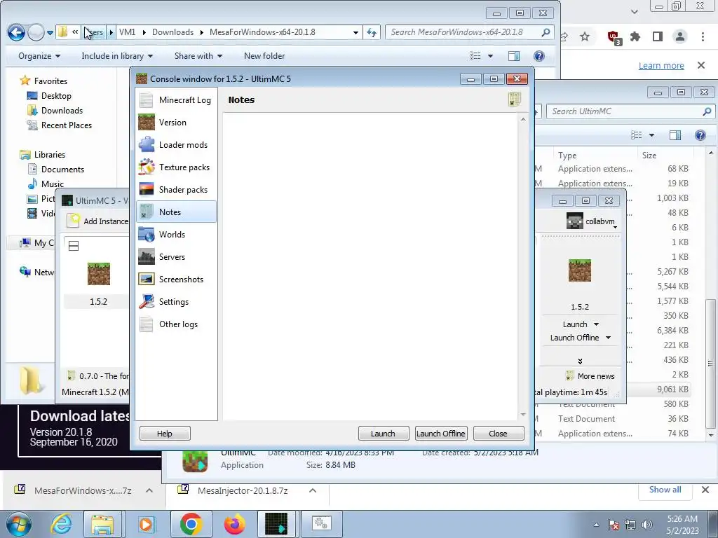
Task: Select the Notes page in sidebar
Action: 176,212
